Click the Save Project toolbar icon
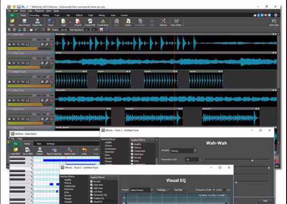Screen dimensions: 287x204 click(x=24, y=22)
